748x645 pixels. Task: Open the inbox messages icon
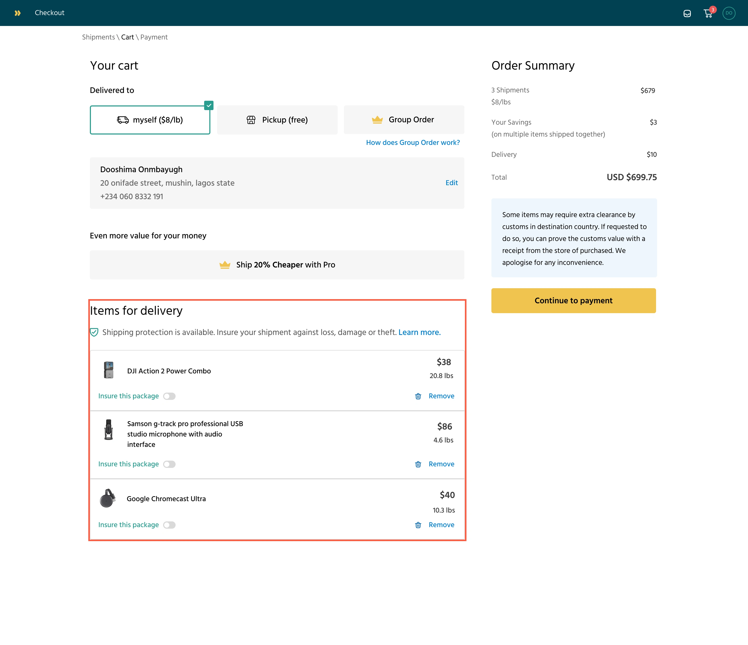[x=687, y=13]
